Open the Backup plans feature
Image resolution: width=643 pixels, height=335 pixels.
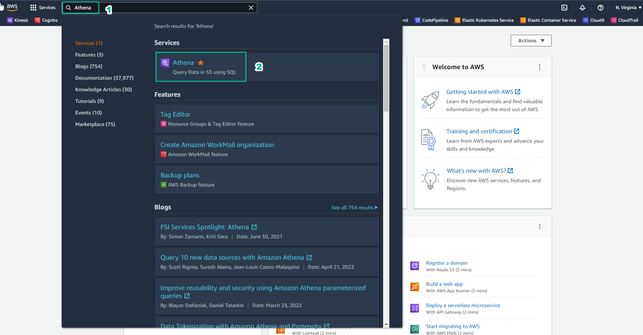click(x=180, y=175)
